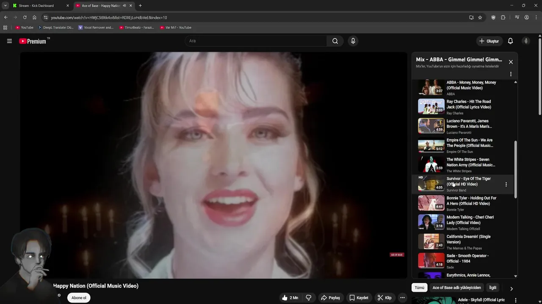Click the Kaydet save button

click(x=359, y=298)
